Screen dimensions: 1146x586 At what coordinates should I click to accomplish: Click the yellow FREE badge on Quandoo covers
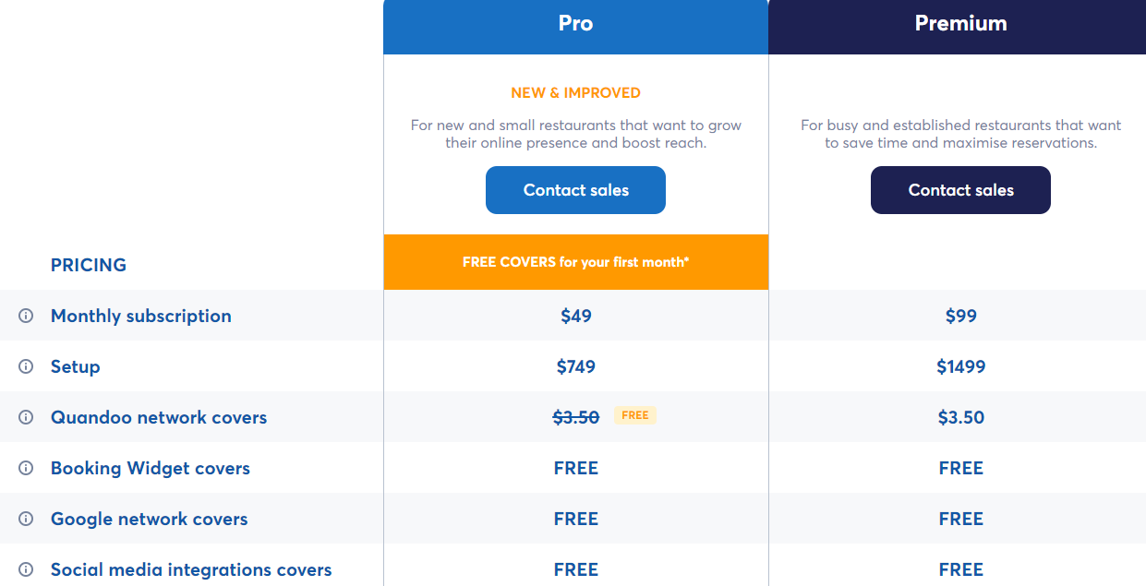635,415
